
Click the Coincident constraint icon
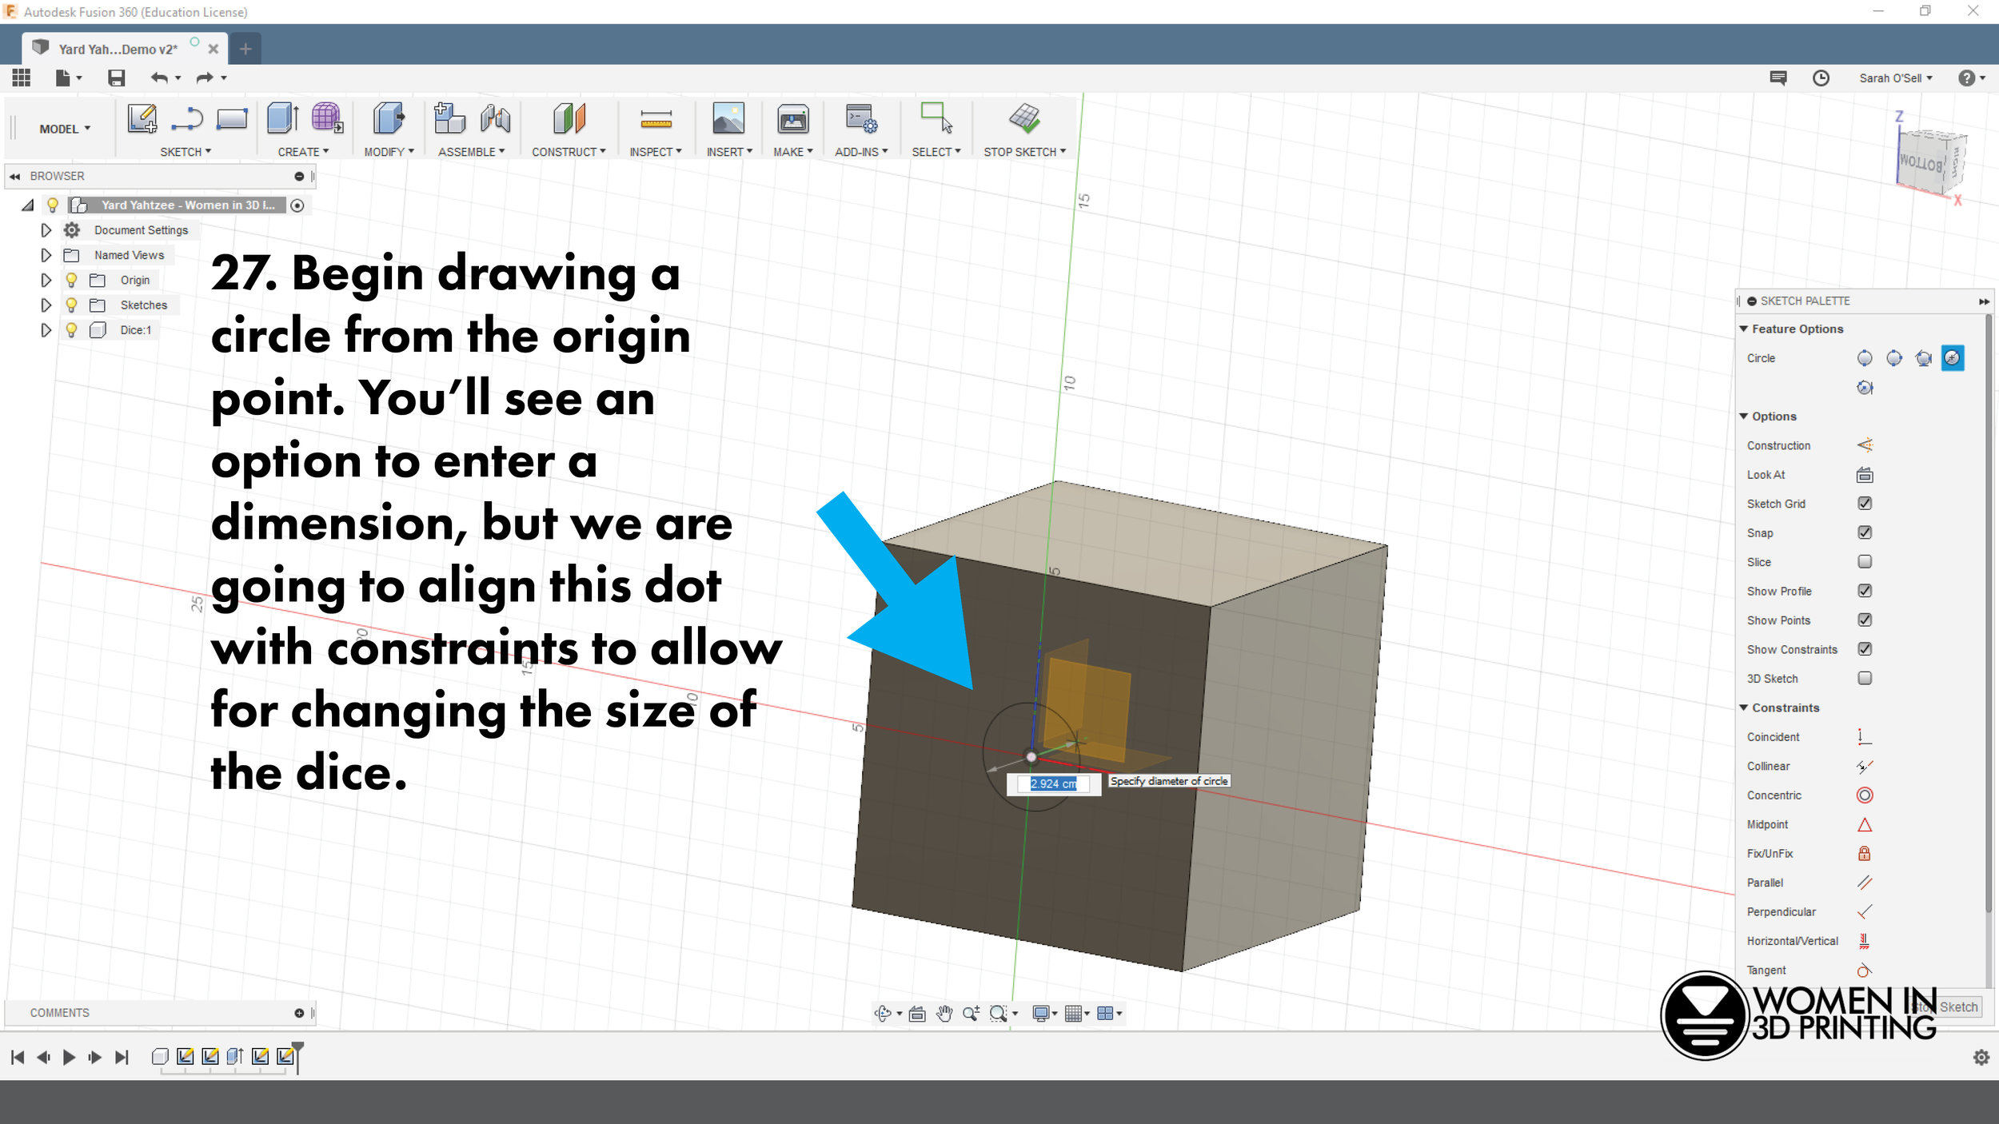(x=1864, y=736)
